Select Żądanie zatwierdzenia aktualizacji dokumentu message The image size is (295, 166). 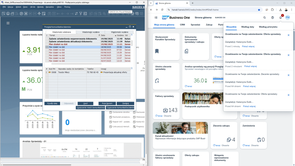click(x=88, y=42)
